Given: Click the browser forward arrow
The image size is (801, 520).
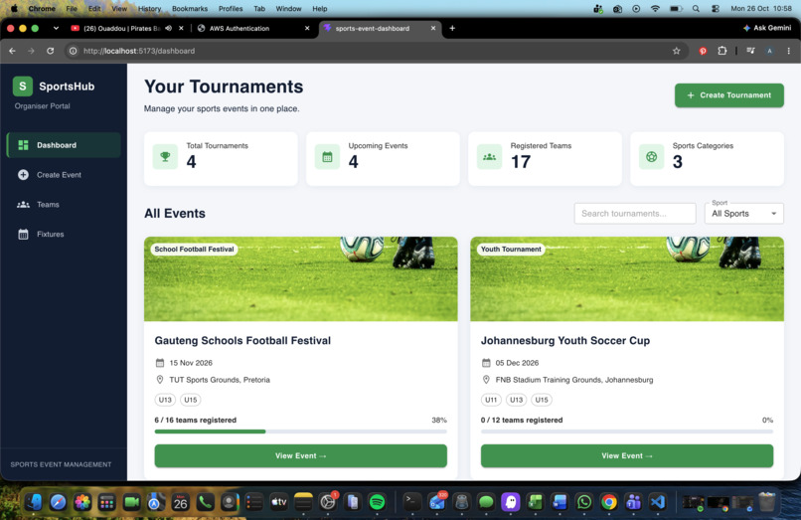Looking at the screenshot, I should click(x=31, y=51).
